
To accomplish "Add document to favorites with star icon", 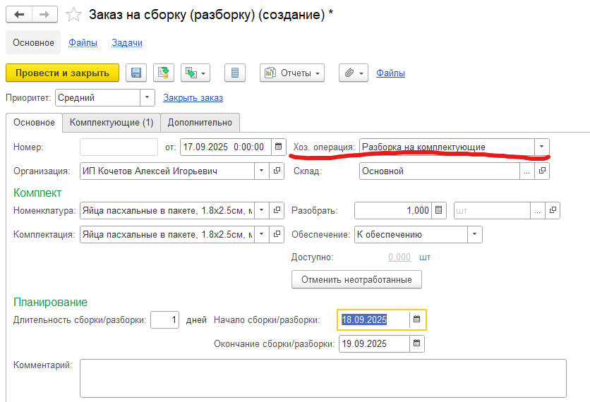I will (73, 15).
